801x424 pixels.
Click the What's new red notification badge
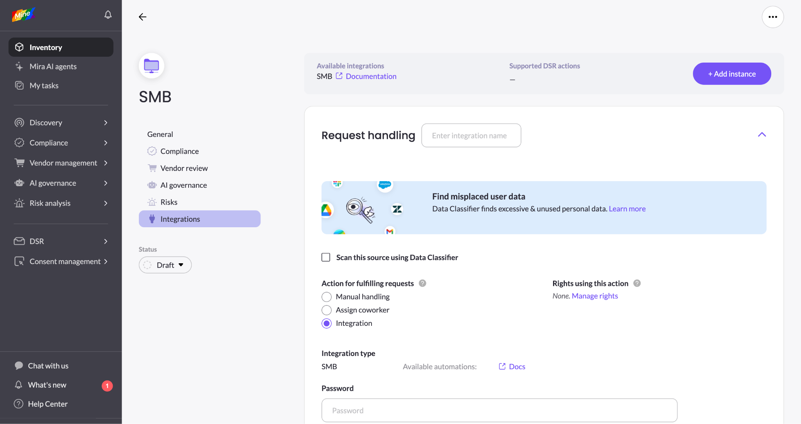[107, 386]
